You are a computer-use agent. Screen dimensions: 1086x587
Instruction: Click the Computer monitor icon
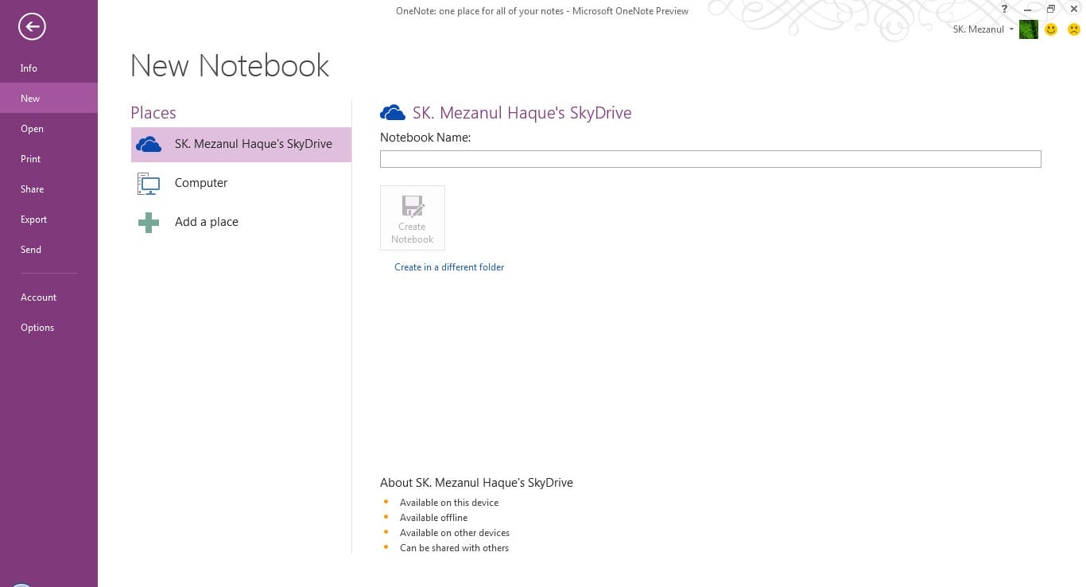149,184
